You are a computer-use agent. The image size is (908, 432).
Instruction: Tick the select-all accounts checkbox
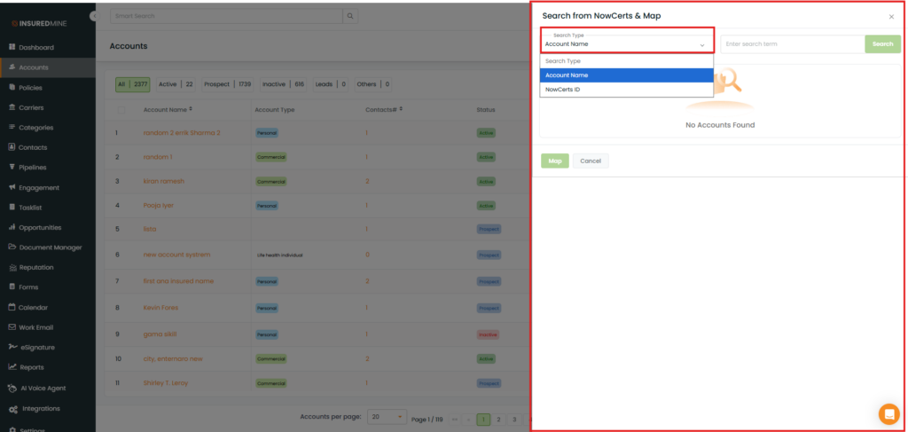[121, 110]
